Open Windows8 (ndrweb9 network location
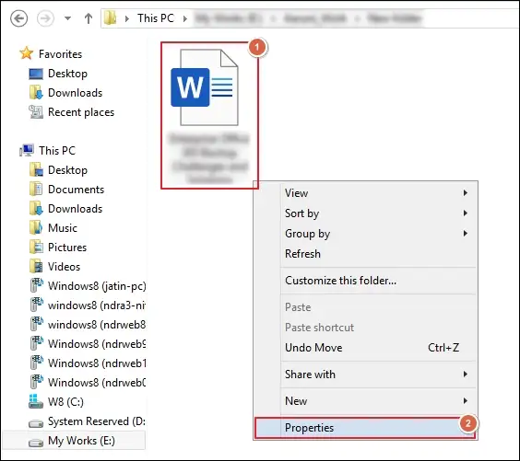This screenshot has height=461, width=520. pyautogui.click(x=97, y=344)
